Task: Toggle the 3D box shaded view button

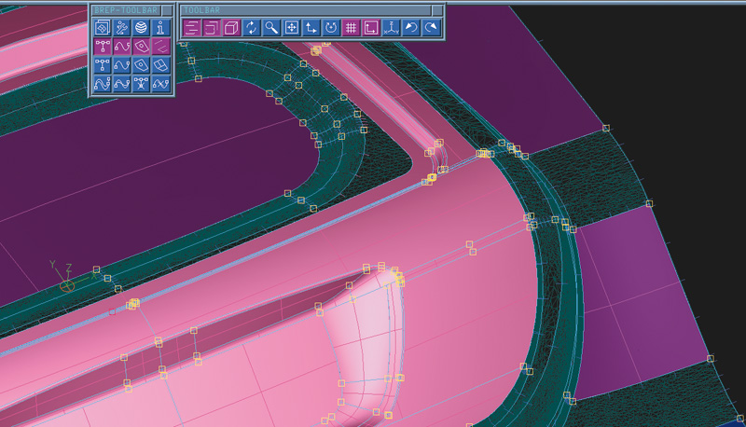Action: [231, 28]
